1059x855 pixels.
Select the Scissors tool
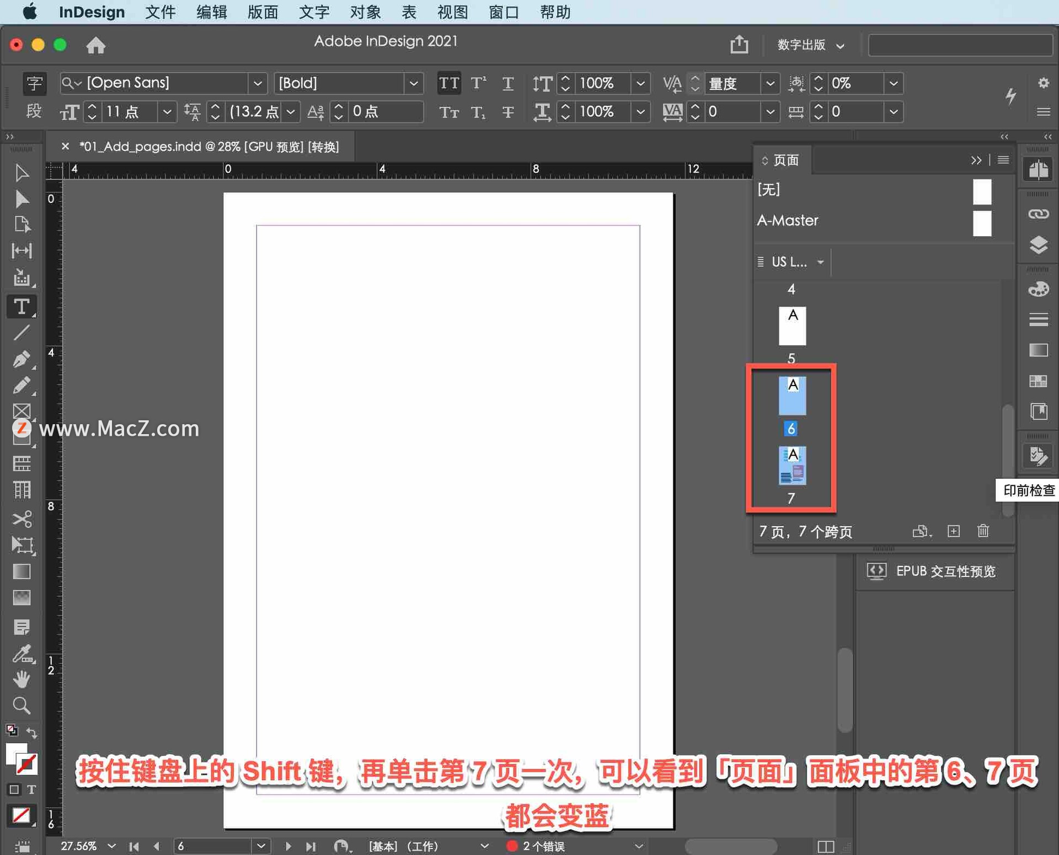[x=22, y=519]
